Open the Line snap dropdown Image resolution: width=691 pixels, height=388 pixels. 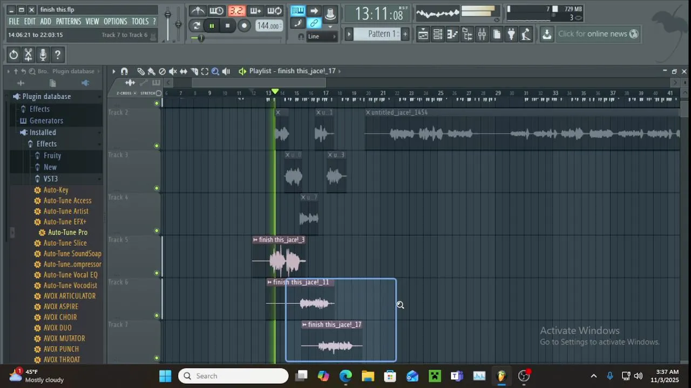pyautogui.click(x=322, y=37)
